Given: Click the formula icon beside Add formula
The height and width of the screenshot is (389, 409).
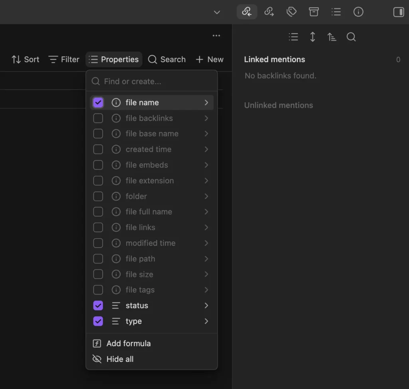Looking at the screenshot, I should [x=97, y=343].
